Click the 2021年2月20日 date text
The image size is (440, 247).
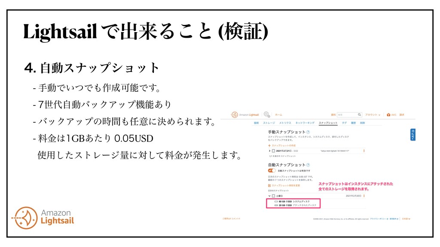point(354,196)
